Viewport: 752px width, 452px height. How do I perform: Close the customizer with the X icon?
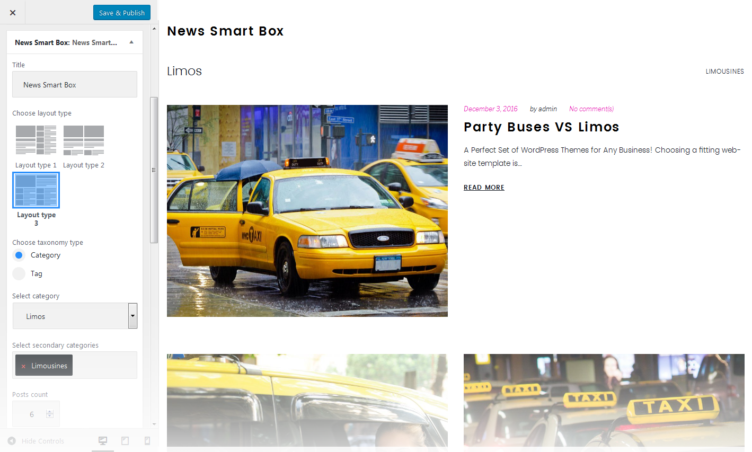click(x=13, y=13)
